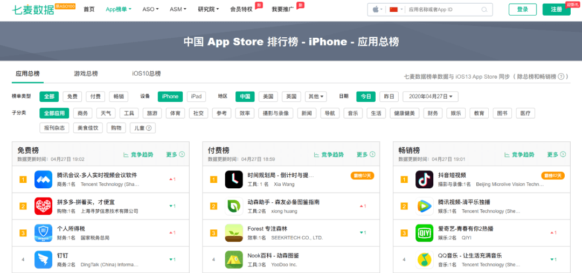Open the 腾讯视频 app icon

pyautogui.click(x=424, y=206)
